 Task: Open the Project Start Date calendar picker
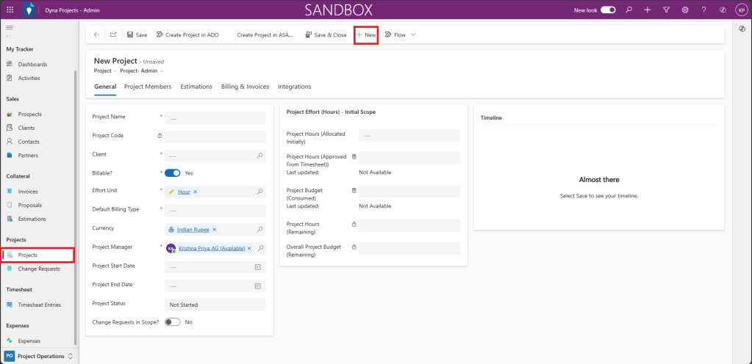(x=258, y=267)
